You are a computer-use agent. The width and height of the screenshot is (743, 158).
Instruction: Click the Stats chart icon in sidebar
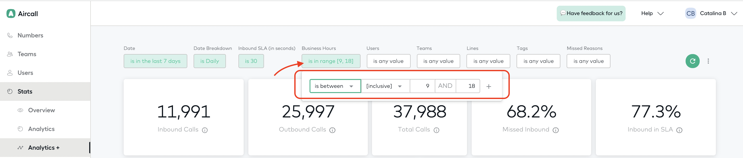click(10, 91)
